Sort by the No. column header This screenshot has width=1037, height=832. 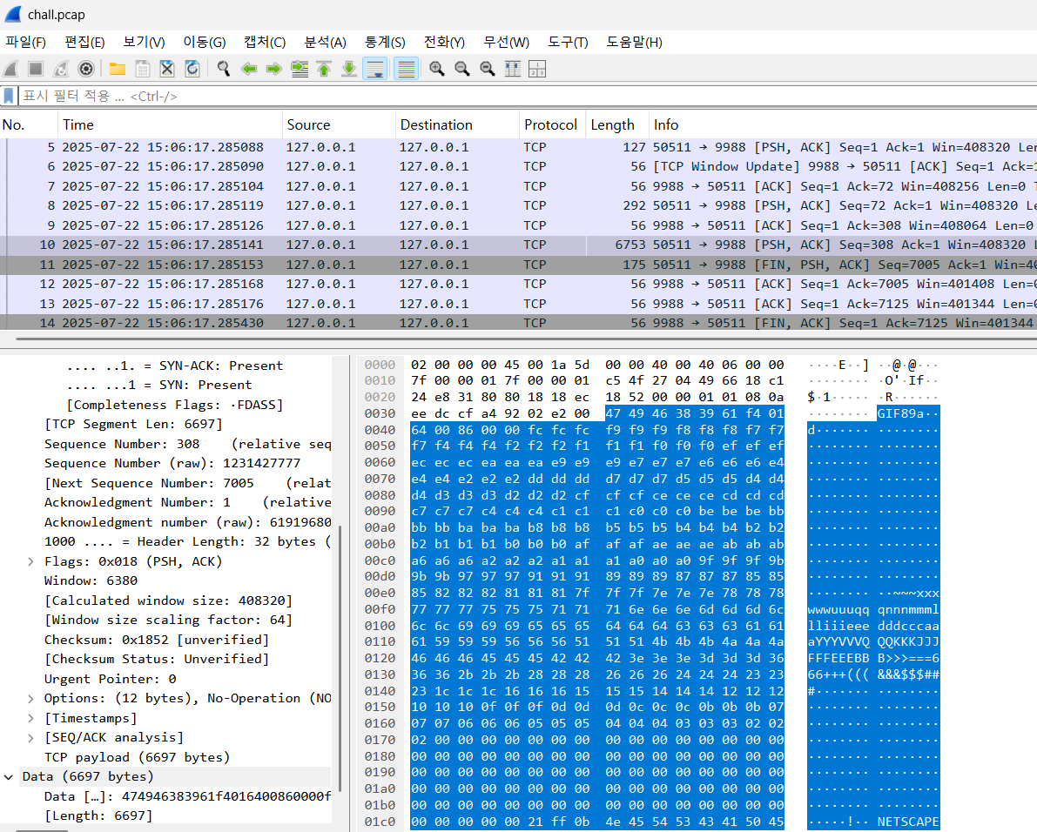(29, 125)
